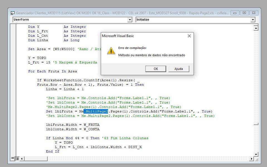
Task: Open the UserForm object dropdown
Action: (130, 20)
